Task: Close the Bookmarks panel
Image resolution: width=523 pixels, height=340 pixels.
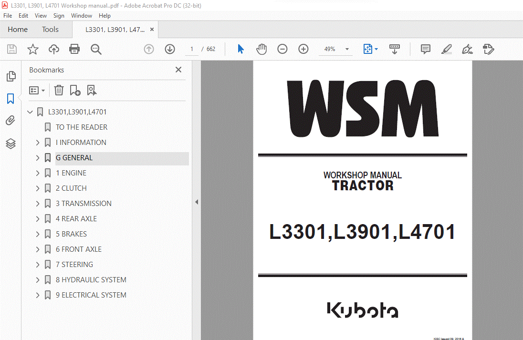Action: click(x=178, y=70)
